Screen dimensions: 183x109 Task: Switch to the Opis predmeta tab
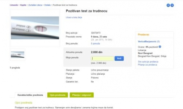[x=57, y=95]
